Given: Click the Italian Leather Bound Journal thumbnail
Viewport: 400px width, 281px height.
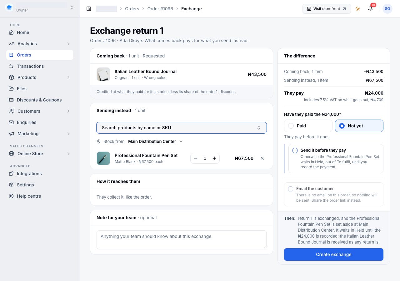Looking at the screenshot, I should click(103, 74).
